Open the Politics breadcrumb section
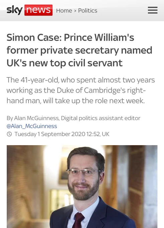164x228 pixels. pyautogui.click(x=88, y=11)
